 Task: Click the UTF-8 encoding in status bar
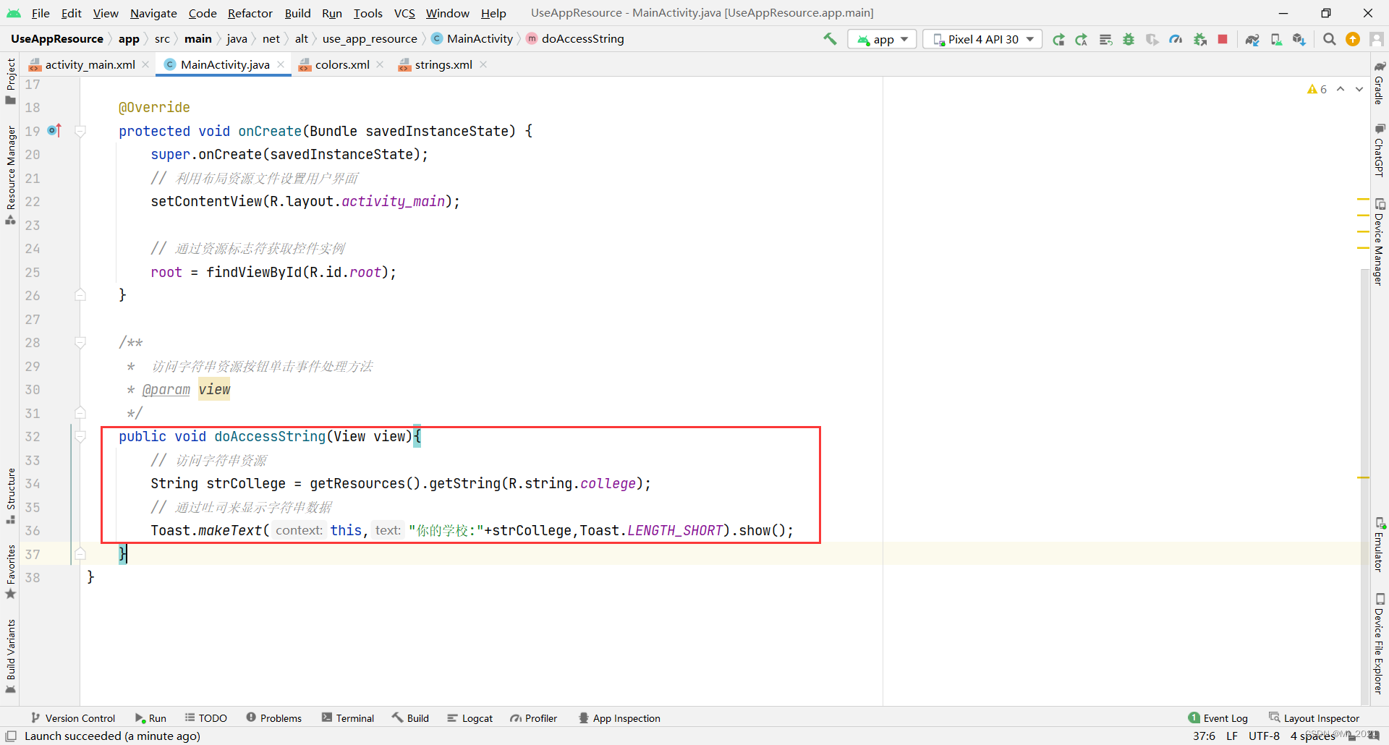[1264, 736]
